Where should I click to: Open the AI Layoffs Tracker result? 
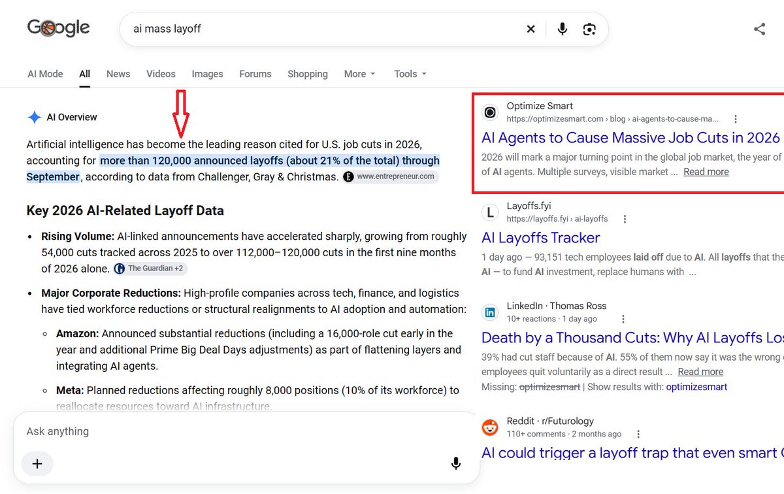pos(540,238)
